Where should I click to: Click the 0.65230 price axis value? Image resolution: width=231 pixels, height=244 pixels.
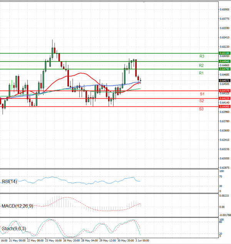click(224, 47)
